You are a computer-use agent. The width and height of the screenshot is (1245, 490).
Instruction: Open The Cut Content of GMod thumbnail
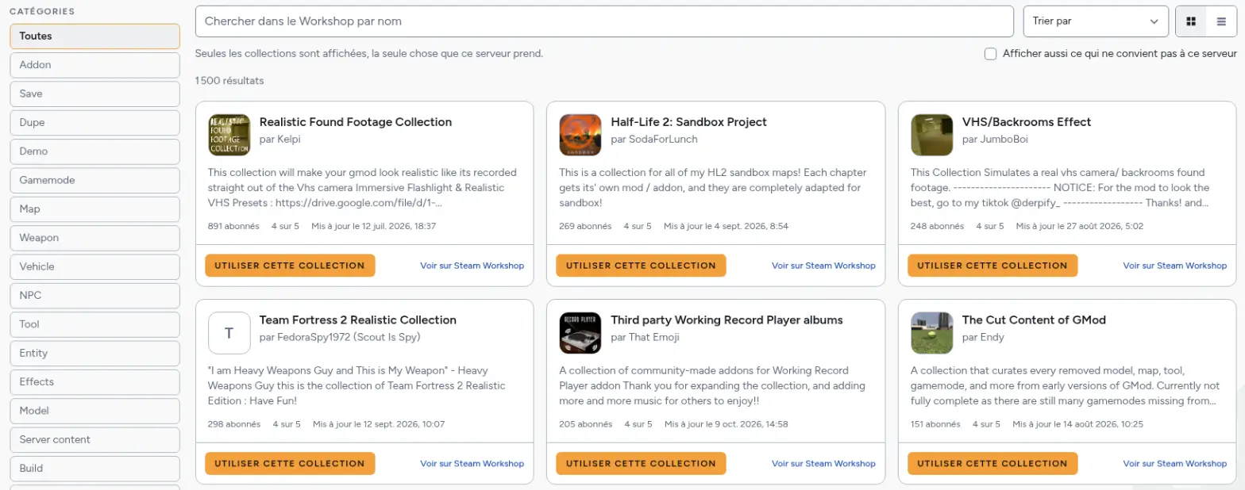coord(931,333)
